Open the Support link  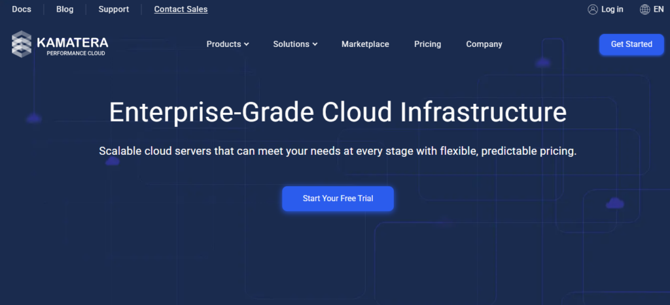click(114, 9)
